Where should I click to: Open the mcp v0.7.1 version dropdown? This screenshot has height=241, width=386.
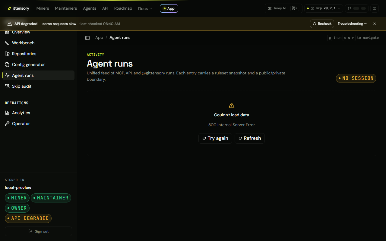click(x=324, y=8)
